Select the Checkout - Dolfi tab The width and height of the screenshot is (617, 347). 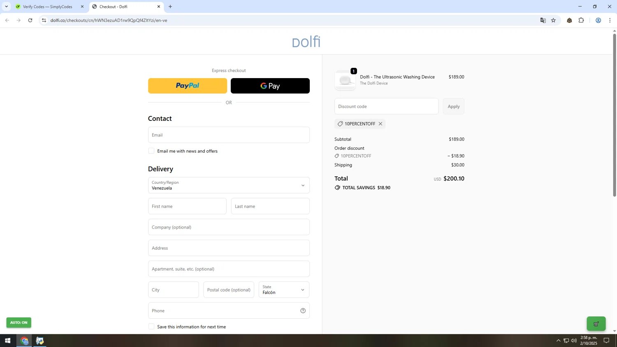126,7
